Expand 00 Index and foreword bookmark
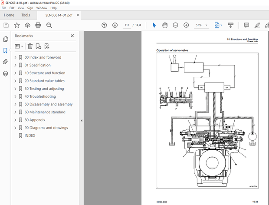This screenshot has width=269, height=205. pos(15,57)
